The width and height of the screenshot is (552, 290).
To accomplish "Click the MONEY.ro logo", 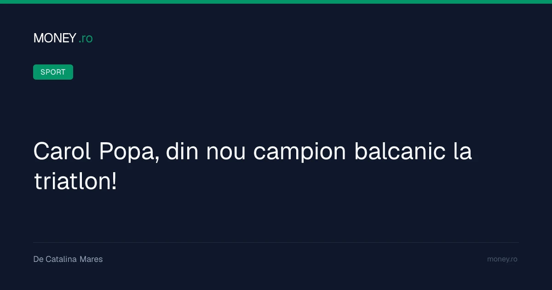I will click(x=63, y=38).
